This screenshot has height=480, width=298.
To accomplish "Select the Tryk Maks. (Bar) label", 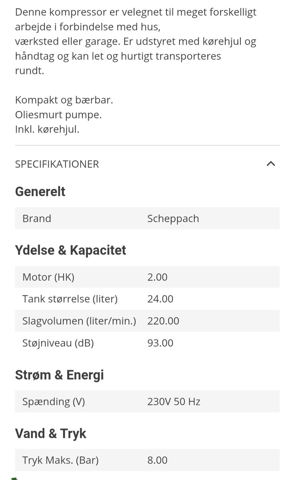I will point(60,460).
